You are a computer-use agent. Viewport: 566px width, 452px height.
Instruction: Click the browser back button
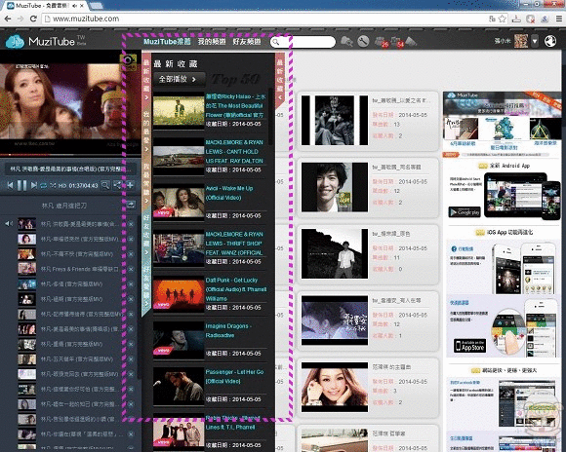pos(8,19)
